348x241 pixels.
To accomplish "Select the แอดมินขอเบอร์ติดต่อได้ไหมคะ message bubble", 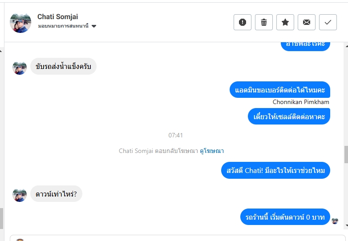I will coord(280,90).
